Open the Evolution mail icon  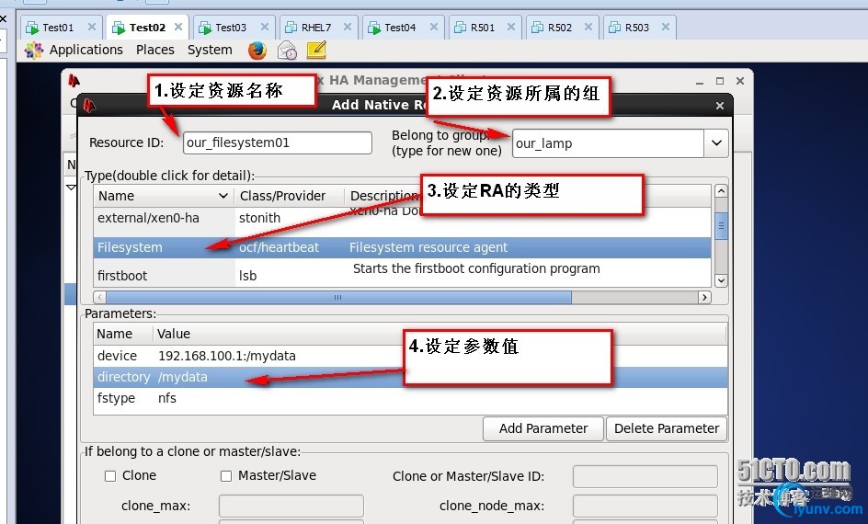tap(287, 51)
